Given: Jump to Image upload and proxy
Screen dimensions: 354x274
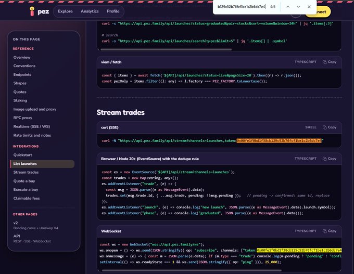Looking at the screenshot, I should click(x=35, y=109).
